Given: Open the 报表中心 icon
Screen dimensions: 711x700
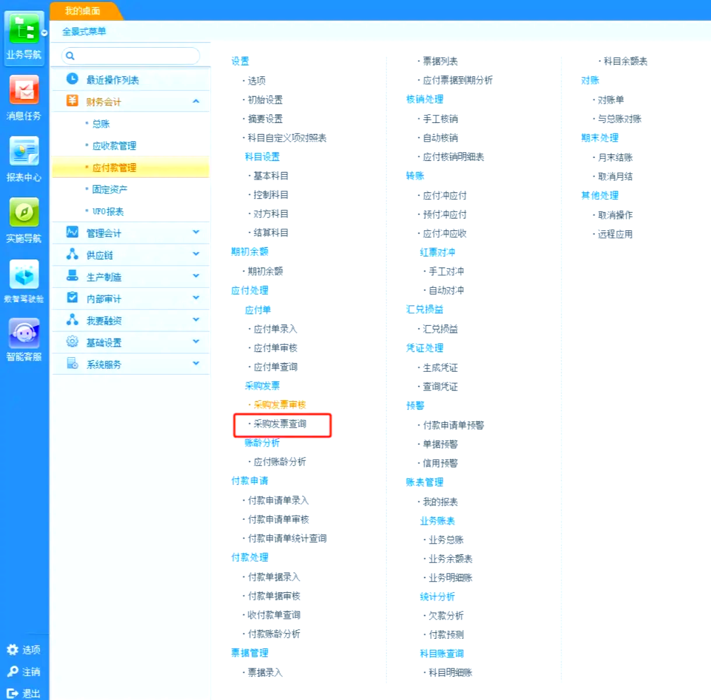Looking at the screenshot, I should coord(24,152).
